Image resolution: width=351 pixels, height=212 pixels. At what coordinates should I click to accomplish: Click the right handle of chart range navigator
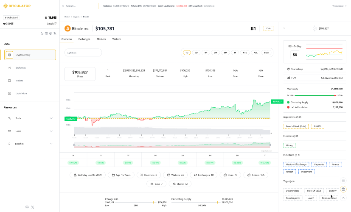point(270,145)
